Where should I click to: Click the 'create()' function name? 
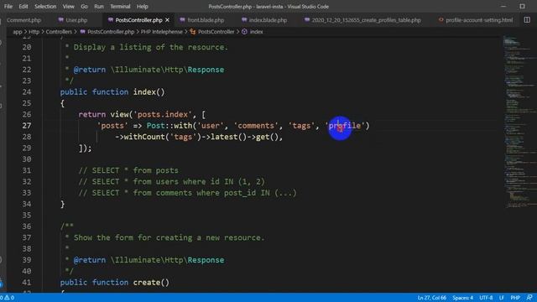[x=151, y=283]
